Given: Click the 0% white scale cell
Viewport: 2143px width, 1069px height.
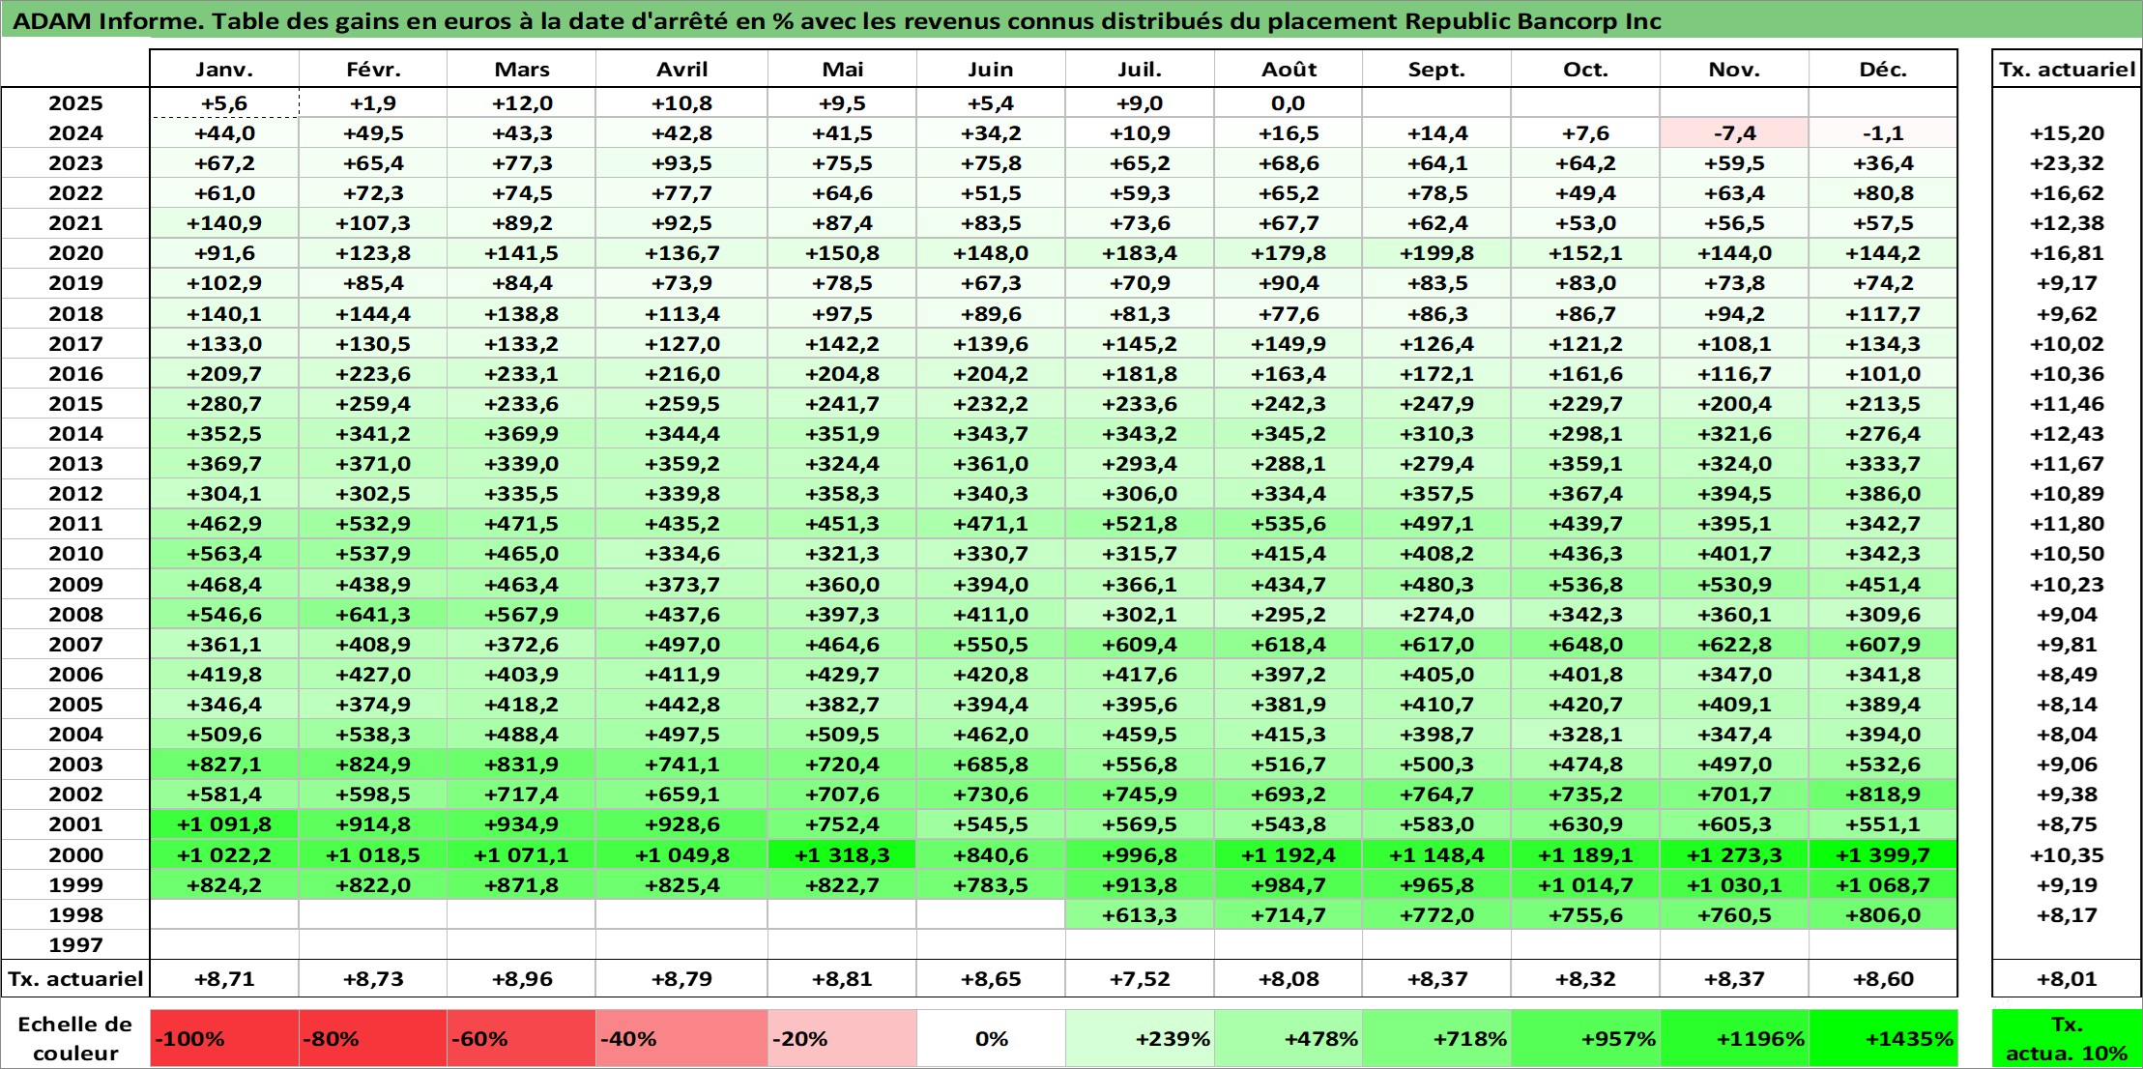Looking at the screenshot, I should 991,1039.
